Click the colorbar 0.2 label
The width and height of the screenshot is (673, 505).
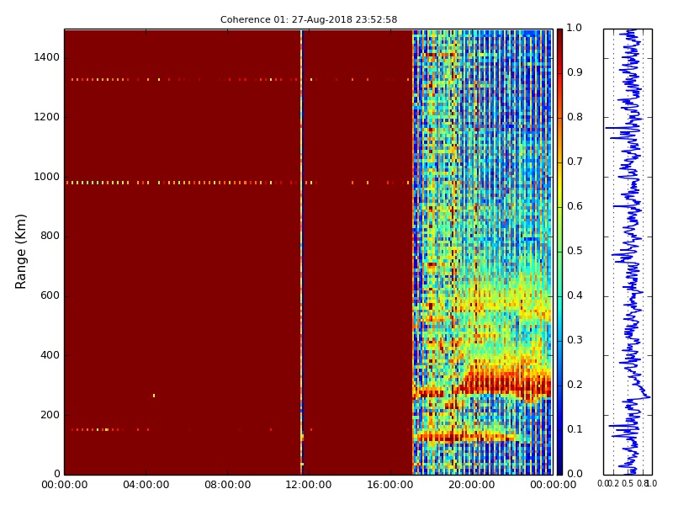[x=575, y=385]
